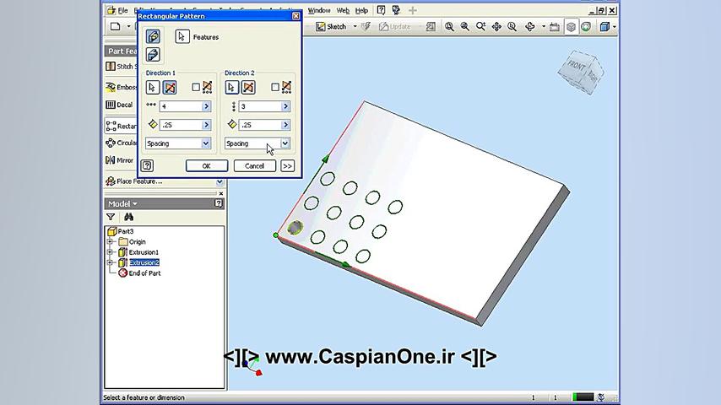721x405 pixels.
Task: Click the Zoom Selected toolbar icon
Action: (x=512, y=27)
